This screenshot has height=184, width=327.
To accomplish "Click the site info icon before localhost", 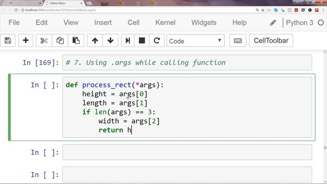I will [22, 10].
